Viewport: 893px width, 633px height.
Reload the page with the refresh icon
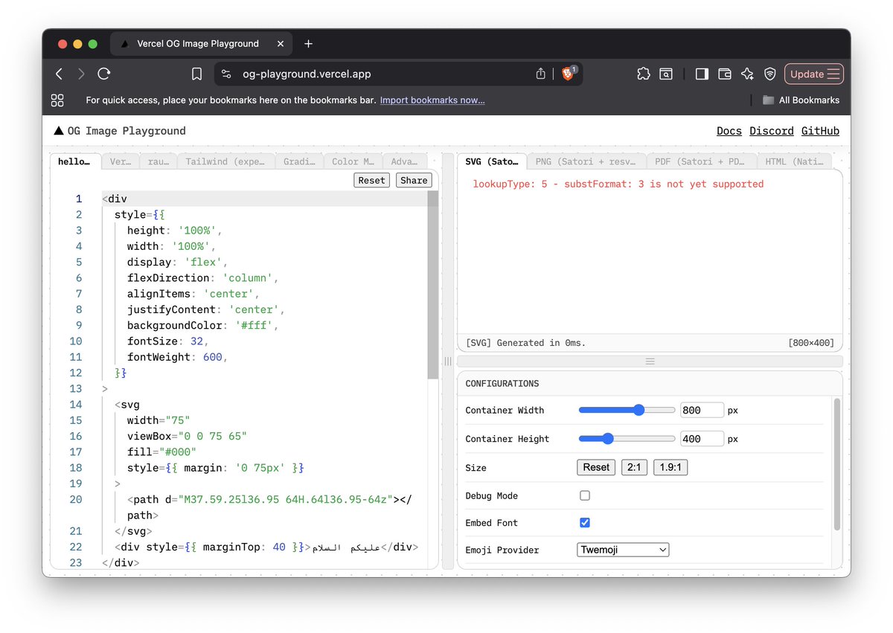coord(104,74)
